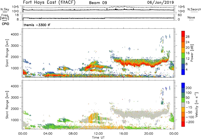Click the velocity panel "Slant Range [km]" label
This screenshot has height=139, width=201.
click(x=7, y=105)
